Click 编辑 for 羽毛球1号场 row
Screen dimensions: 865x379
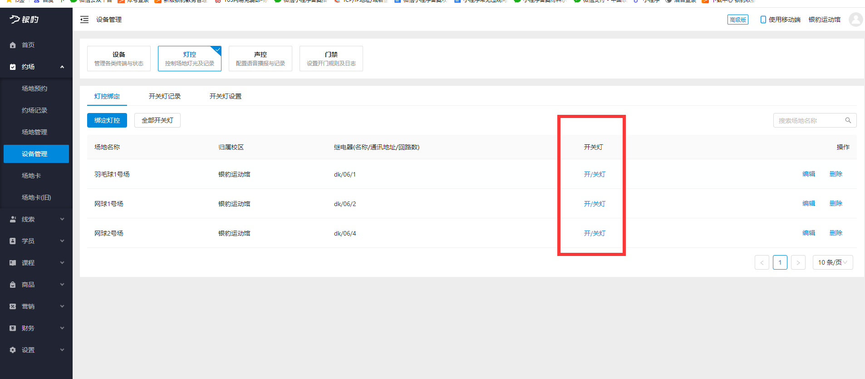click(x=808, y=174)
